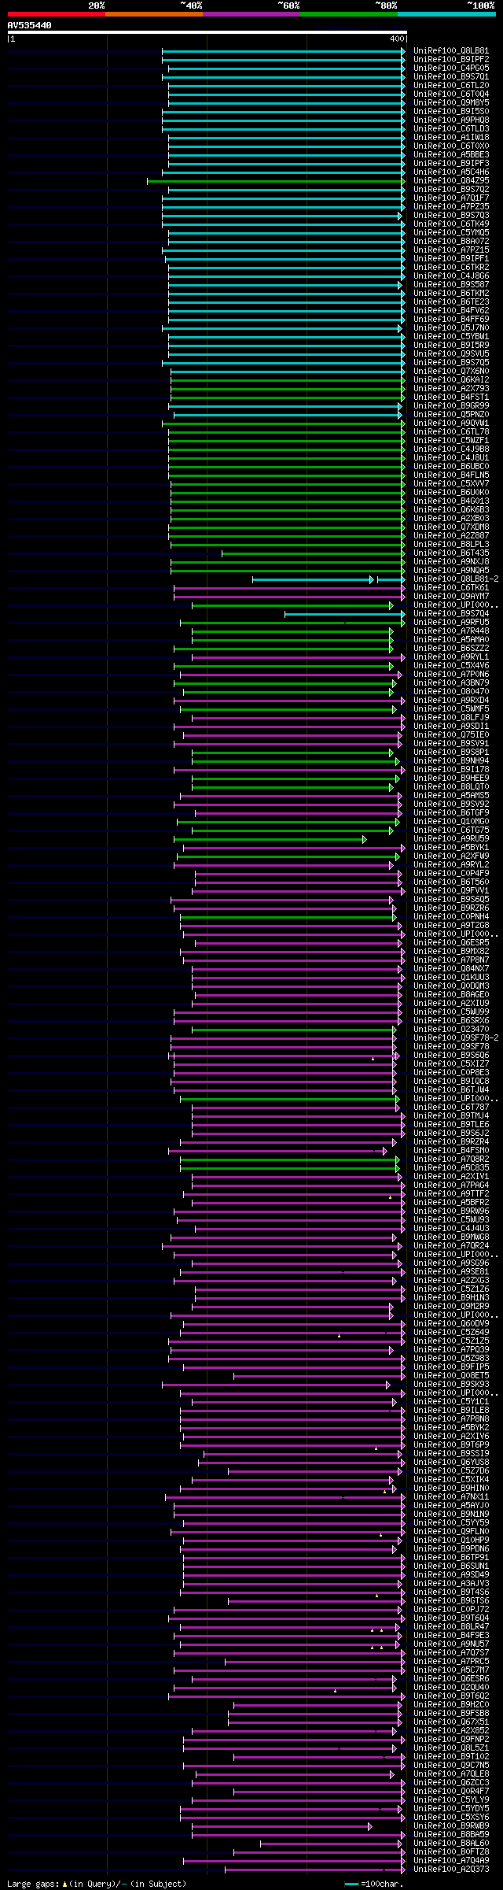Select label UniRef100_A3AJV3

[451, 1584]
